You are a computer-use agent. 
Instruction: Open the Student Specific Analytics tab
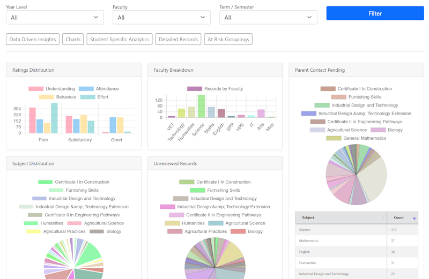point(120,40)
